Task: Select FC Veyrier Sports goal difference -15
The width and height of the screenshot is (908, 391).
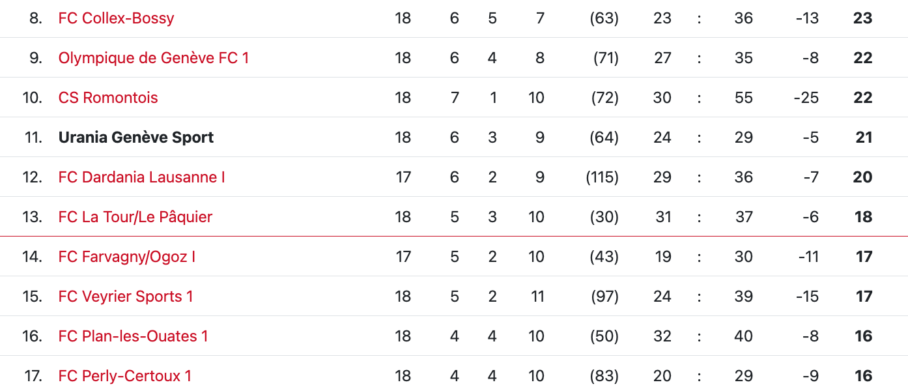Action: 806,297
